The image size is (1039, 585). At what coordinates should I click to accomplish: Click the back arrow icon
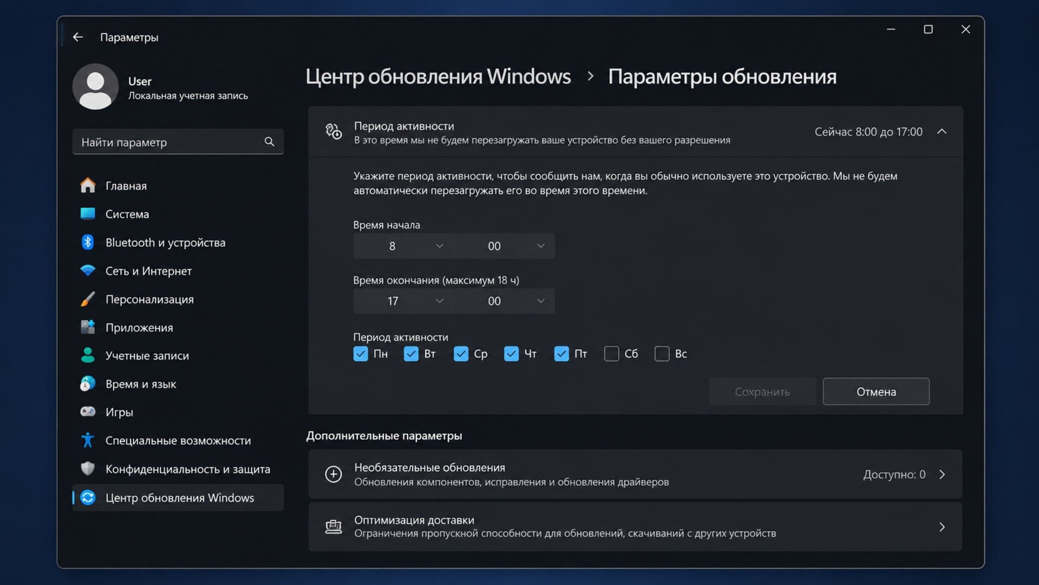[x=78, y=37]
